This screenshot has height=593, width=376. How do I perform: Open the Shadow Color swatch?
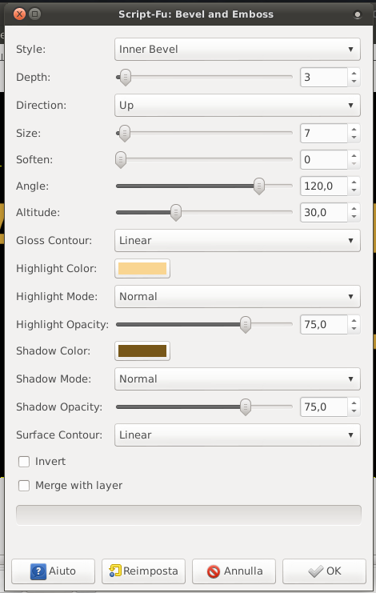coord(142,351)
